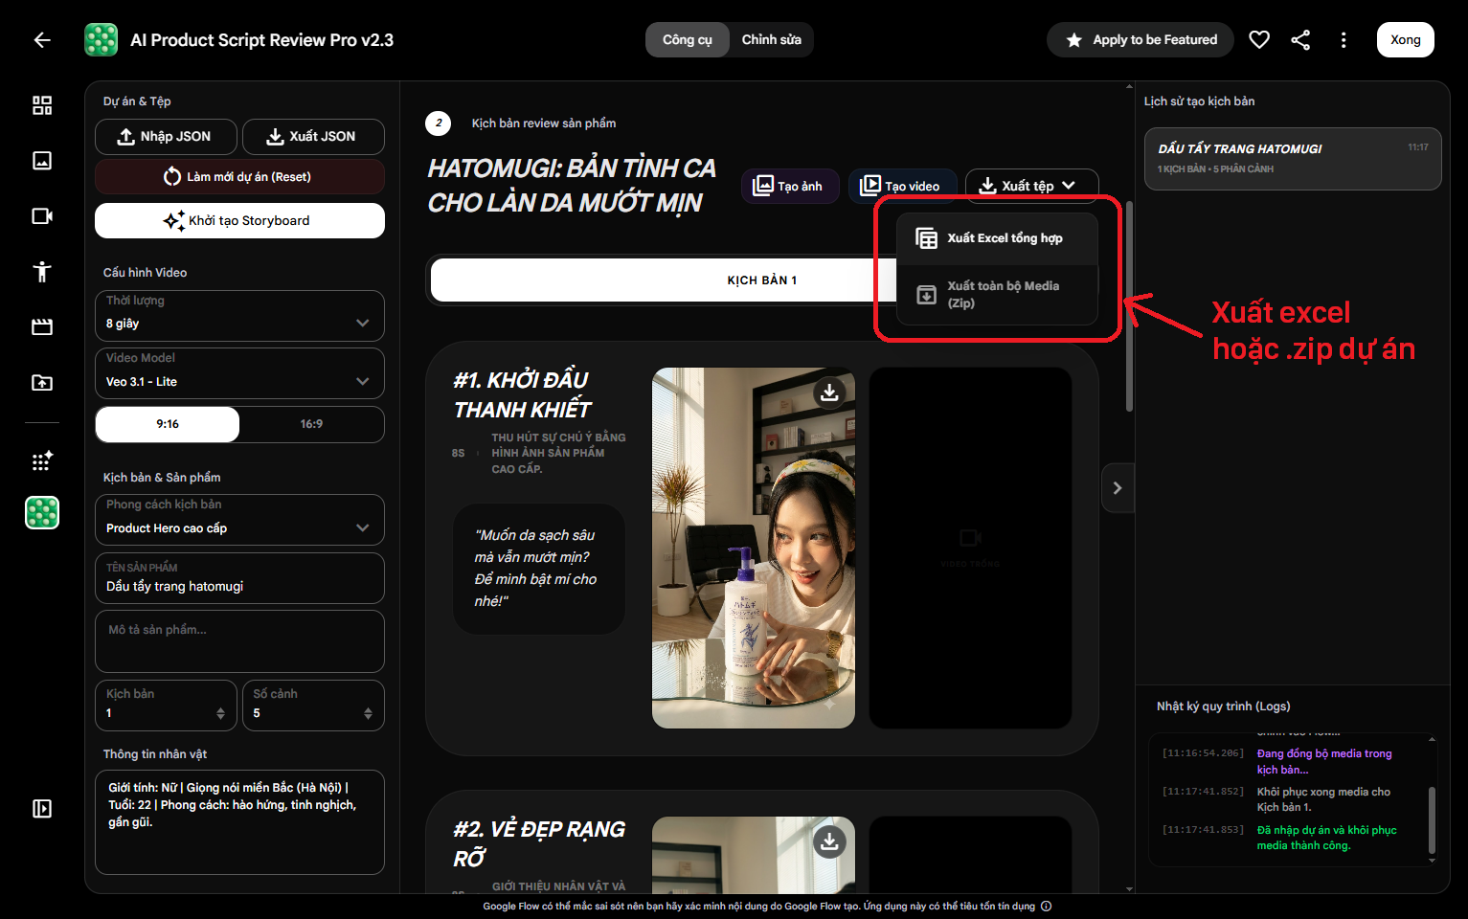This screenshot has width=1468, height=919.
Task: Choose Xuất toàn bộ Media (Zip)
Action: 996,295
